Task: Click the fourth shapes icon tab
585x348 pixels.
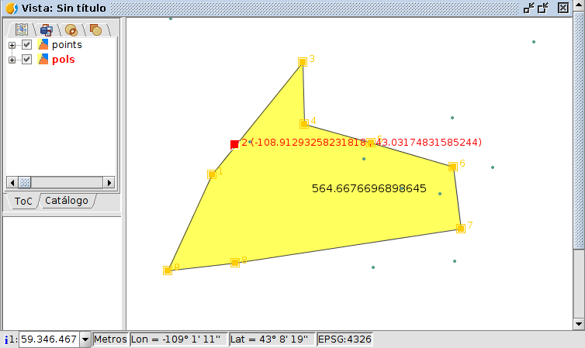Action: 95,29
